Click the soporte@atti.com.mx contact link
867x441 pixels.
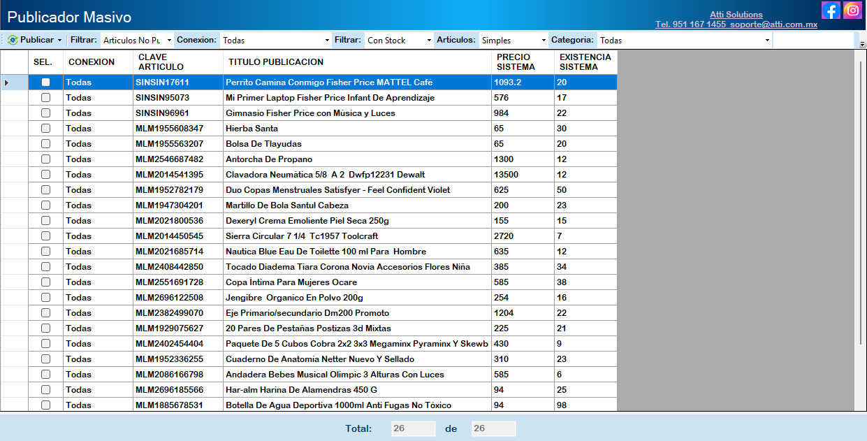click(773, 24)
